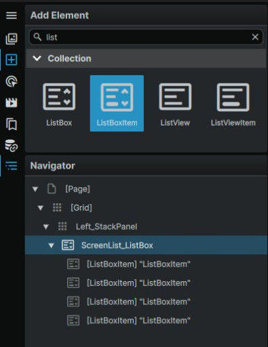Select the Add Element sidebar icon

[12, 60]
